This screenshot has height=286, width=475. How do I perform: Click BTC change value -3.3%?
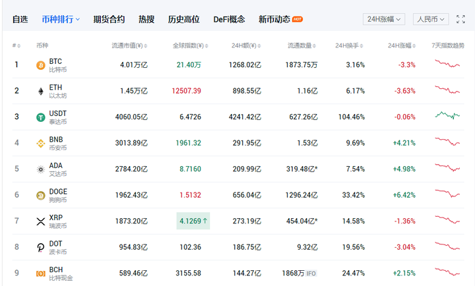407,65
